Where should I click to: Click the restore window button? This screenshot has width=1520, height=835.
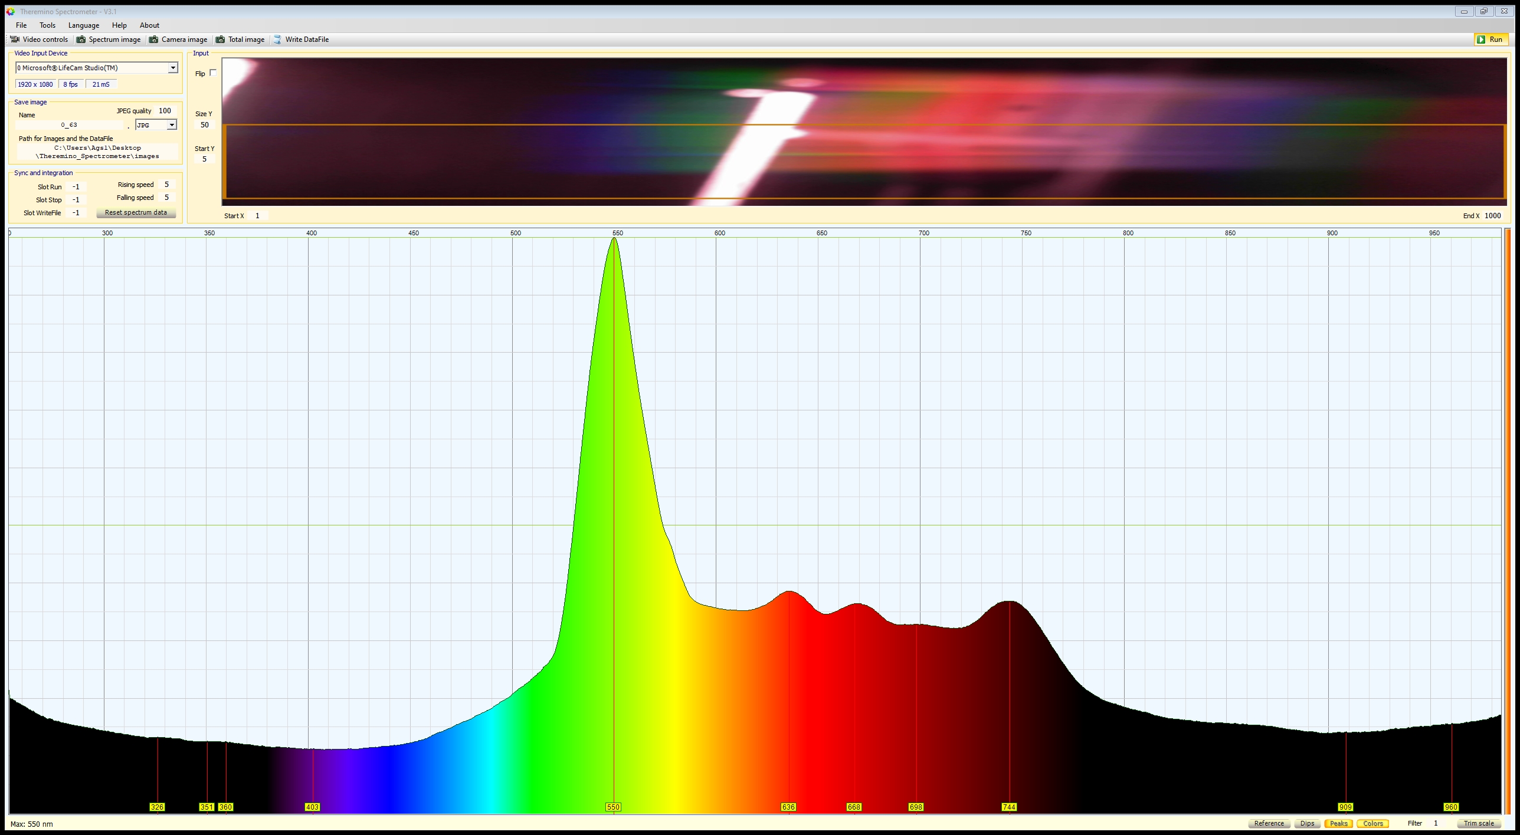pos(1483,11)
